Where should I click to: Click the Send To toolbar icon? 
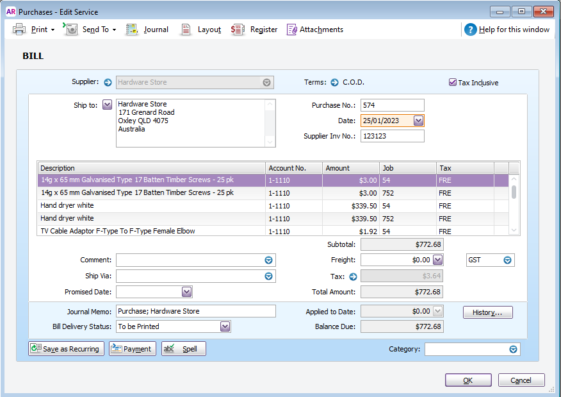click(90, 29)
